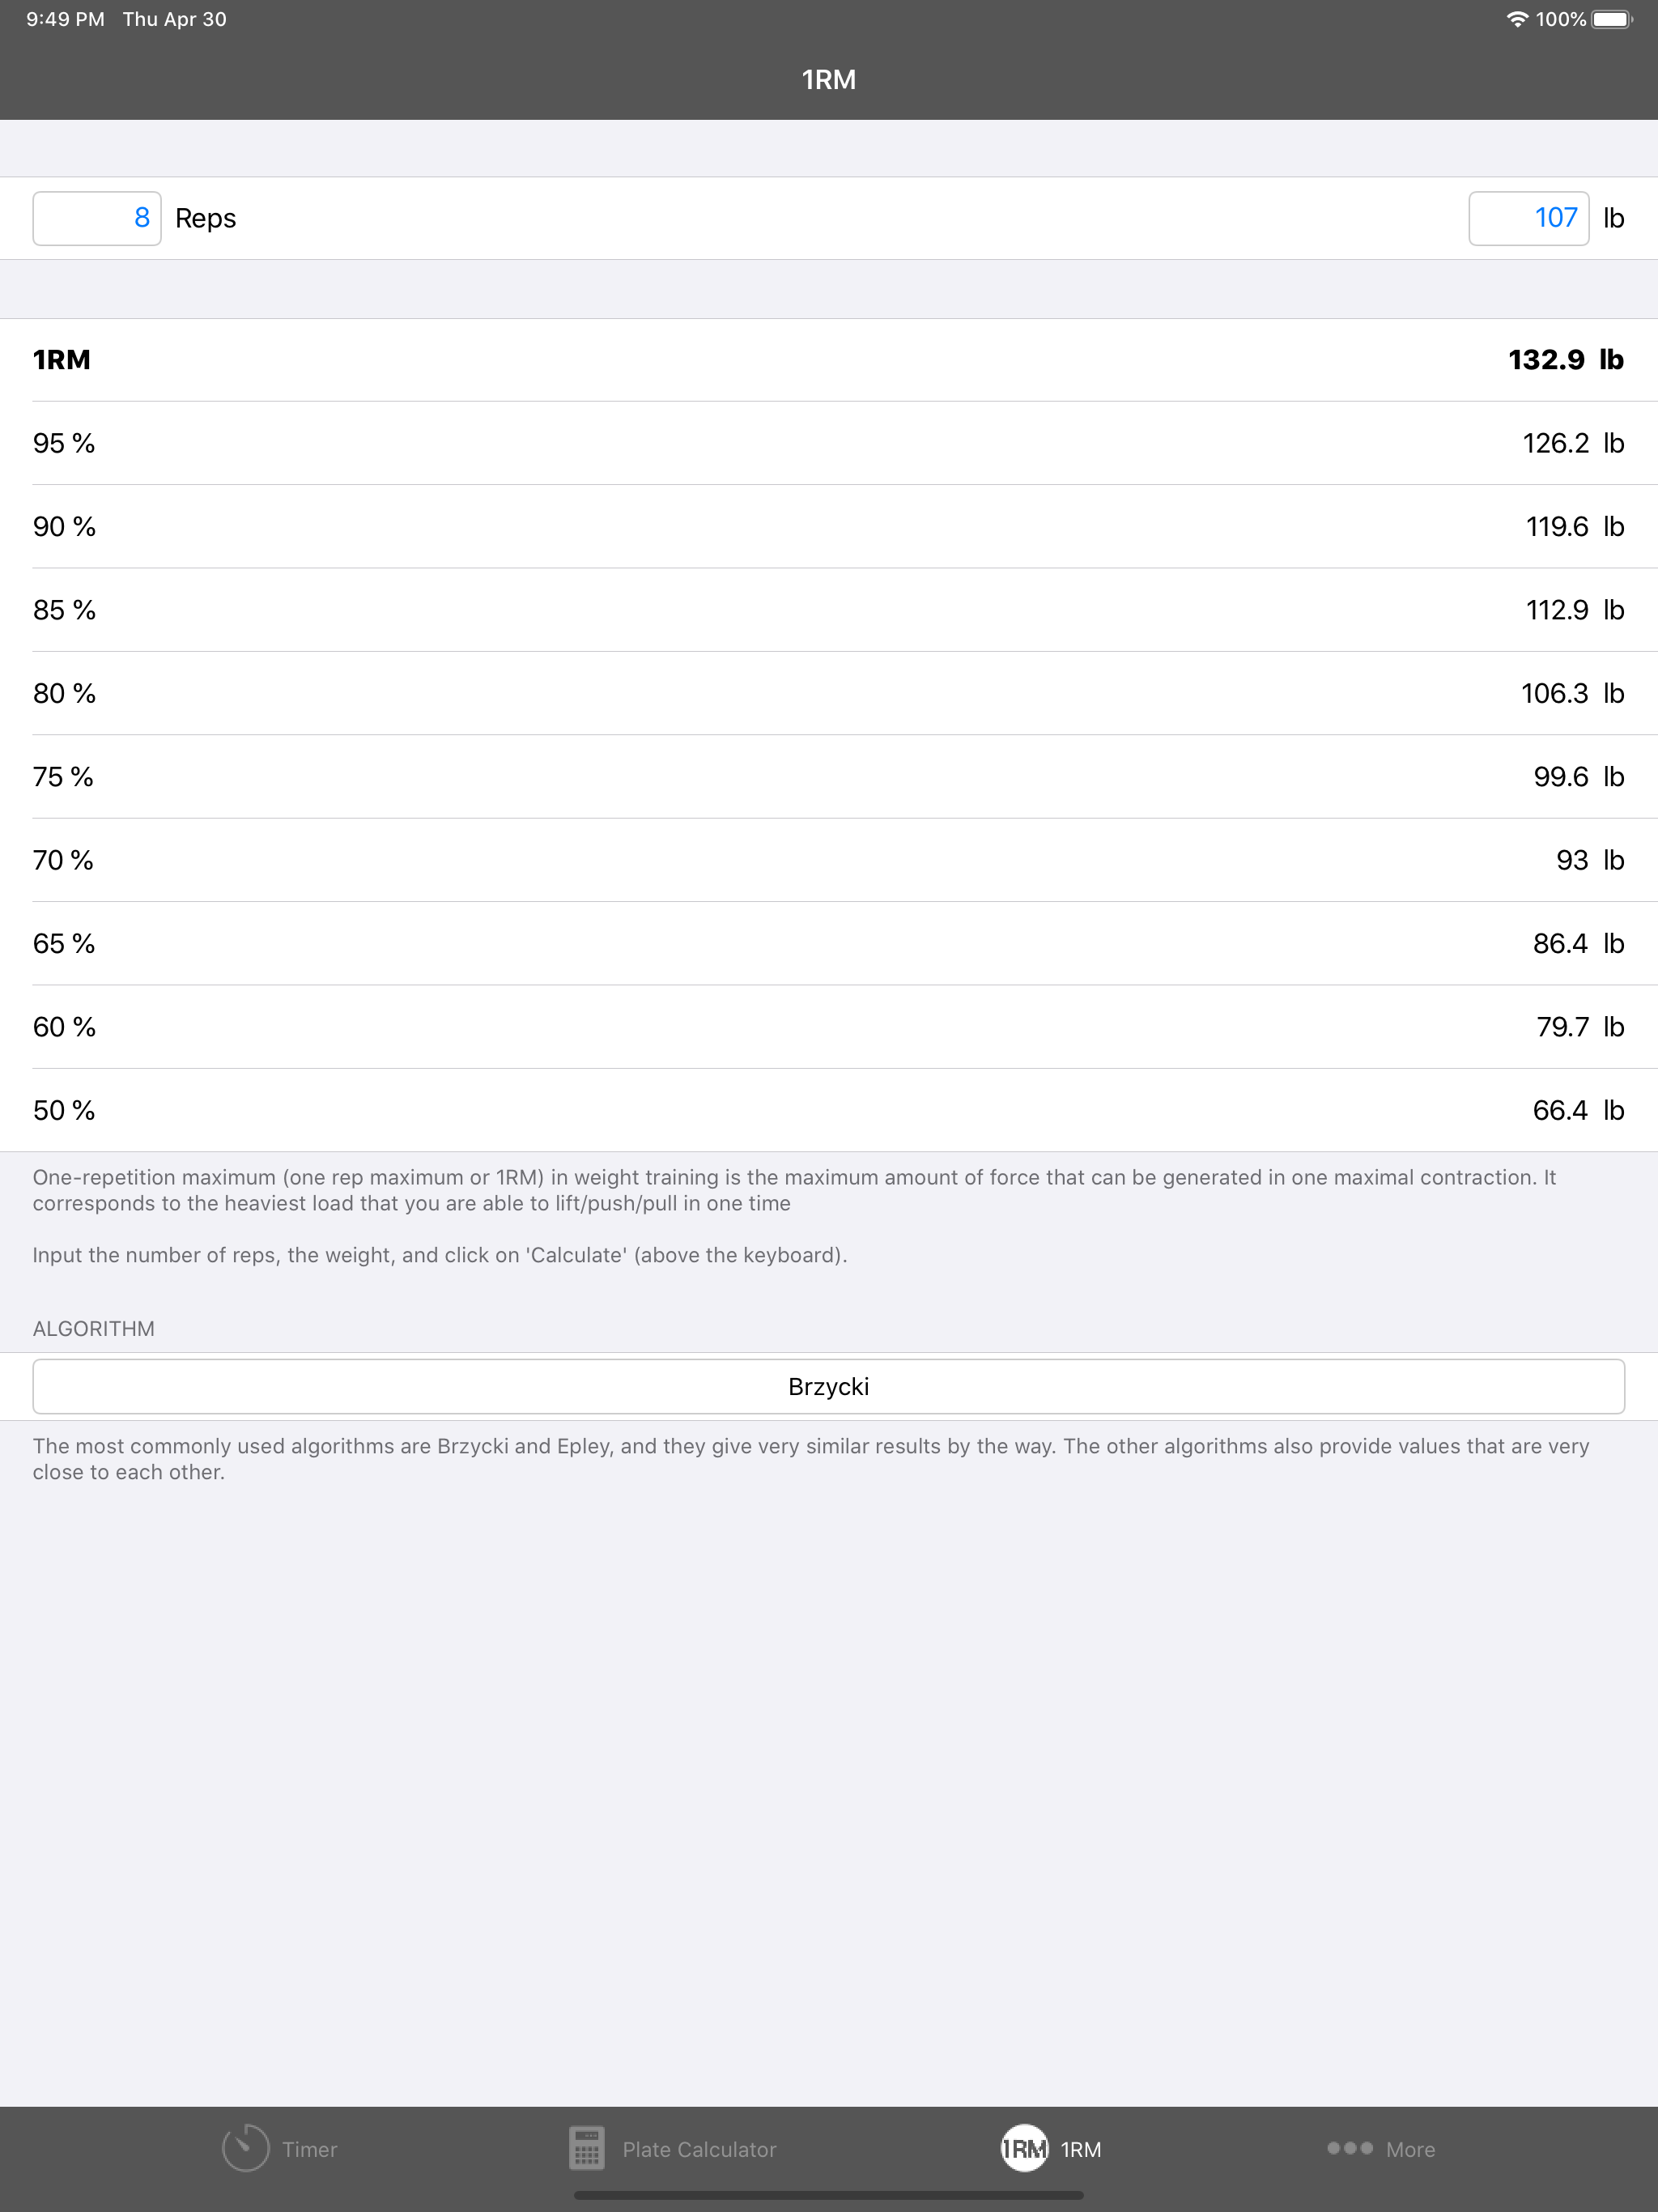The width and height of the screenshot is (1658, 2212).
Task: Tap the 9:49 PM clock display
Action: point(66,18)
